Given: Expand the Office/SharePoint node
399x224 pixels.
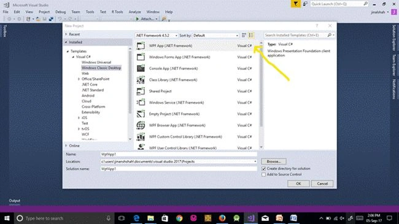Looking at the screenshot, I should tap(79, 79).
